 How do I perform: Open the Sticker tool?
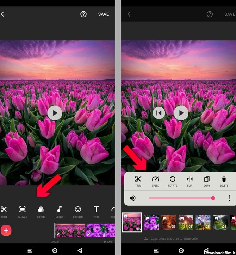(78, 210)
